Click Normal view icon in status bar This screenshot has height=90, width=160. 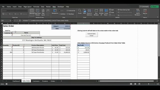pos(131,84)
